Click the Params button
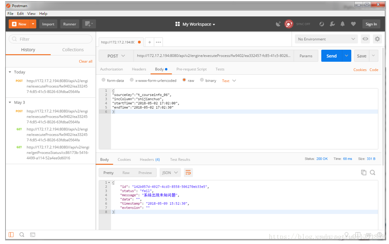 tap(306, 56)
